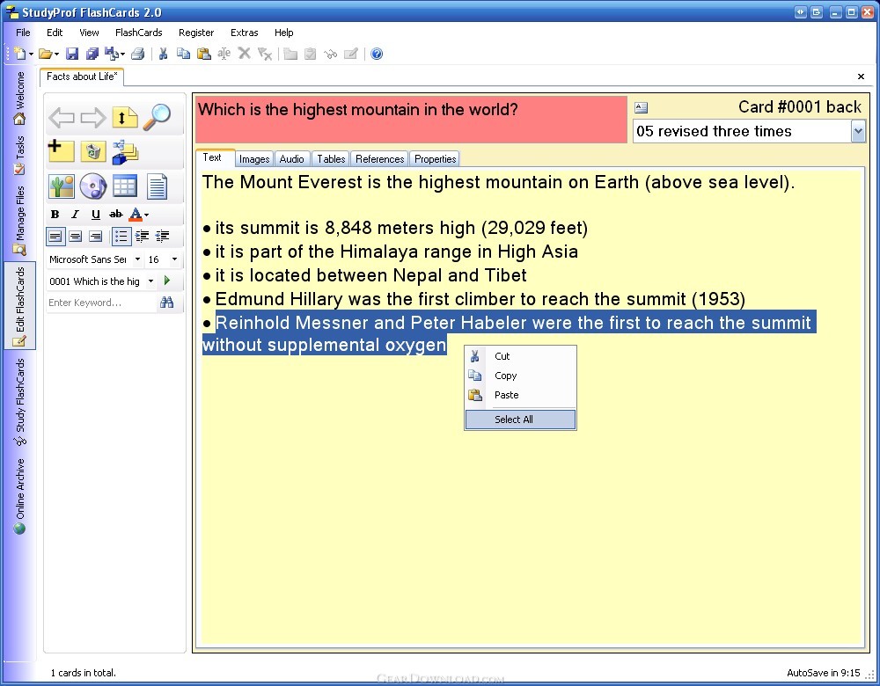Viewport: 880px width, 686px height.
Task: Toggle strikethrough formatting
Action: pyautogui.click(x=115, y=214)
